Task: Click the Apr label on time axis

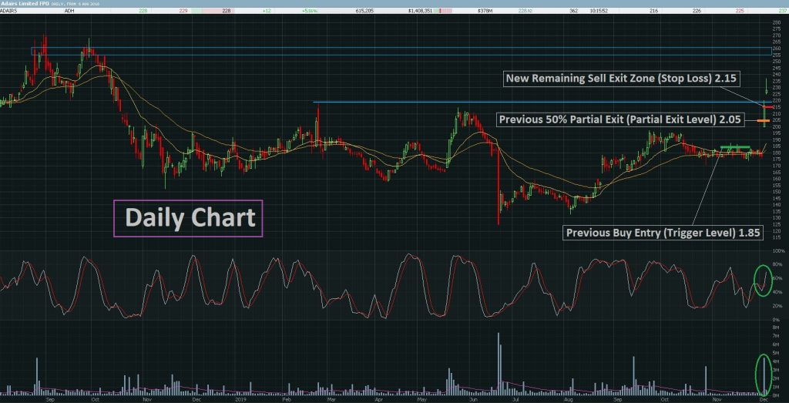Action: (x=378, y=399)
